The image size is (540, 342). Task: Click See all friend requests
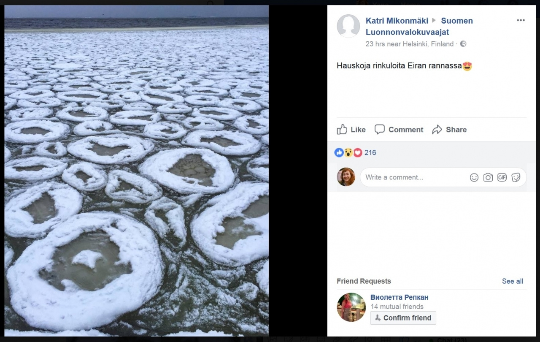click(512, 281)
